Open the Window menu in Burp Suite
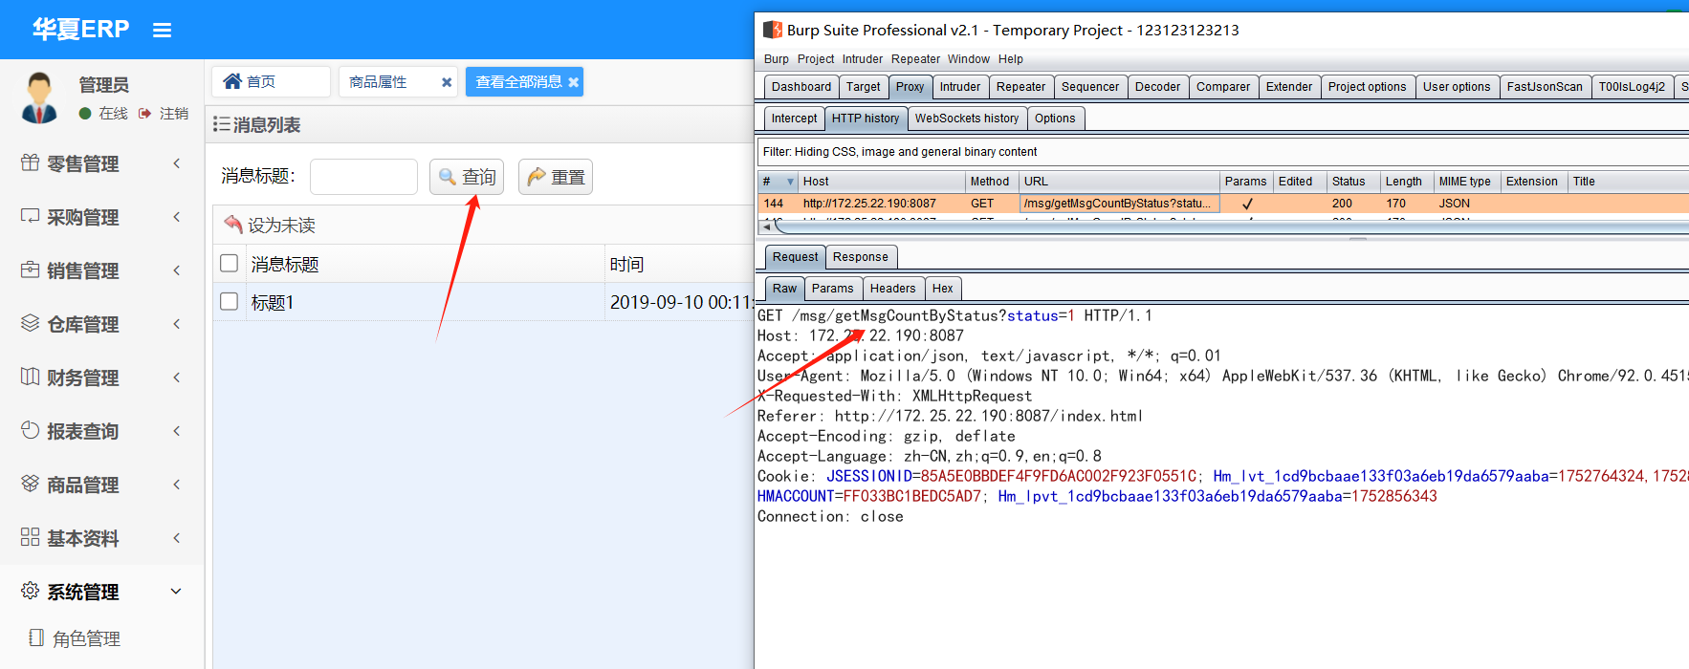This screenshot has height=669, width=1689. (x=969, y=59)
